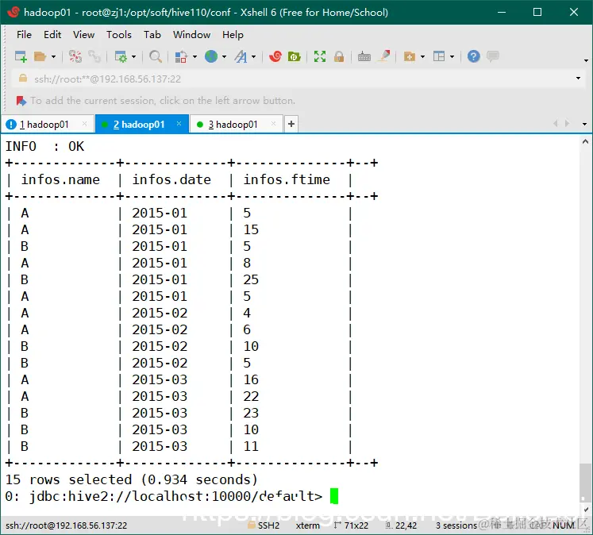Click the Xshell app icon in title bar
Image resolution: width=593 pixels, height=535 pixels.
click(13, 12)
